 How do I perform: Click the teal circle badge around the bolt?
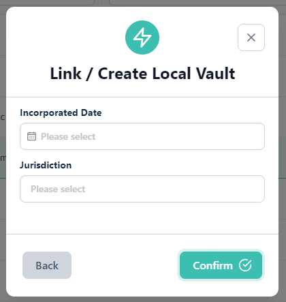point(142,37)
